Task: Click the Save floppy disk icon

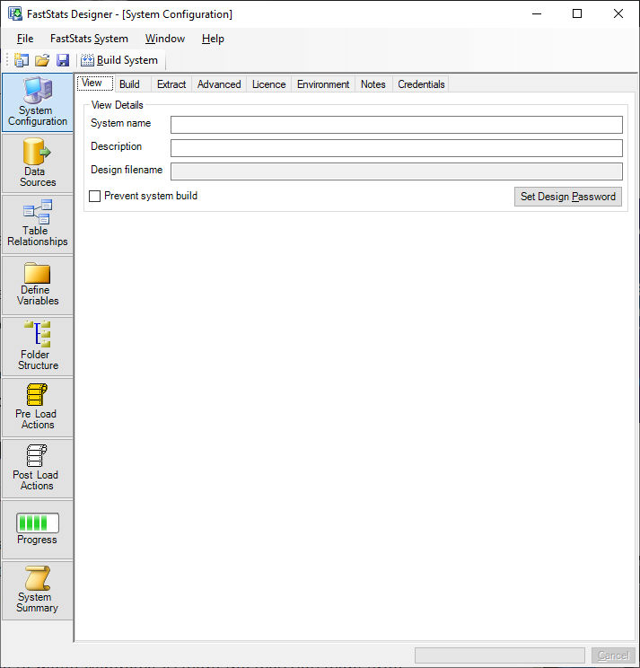Action: (63, 60)
